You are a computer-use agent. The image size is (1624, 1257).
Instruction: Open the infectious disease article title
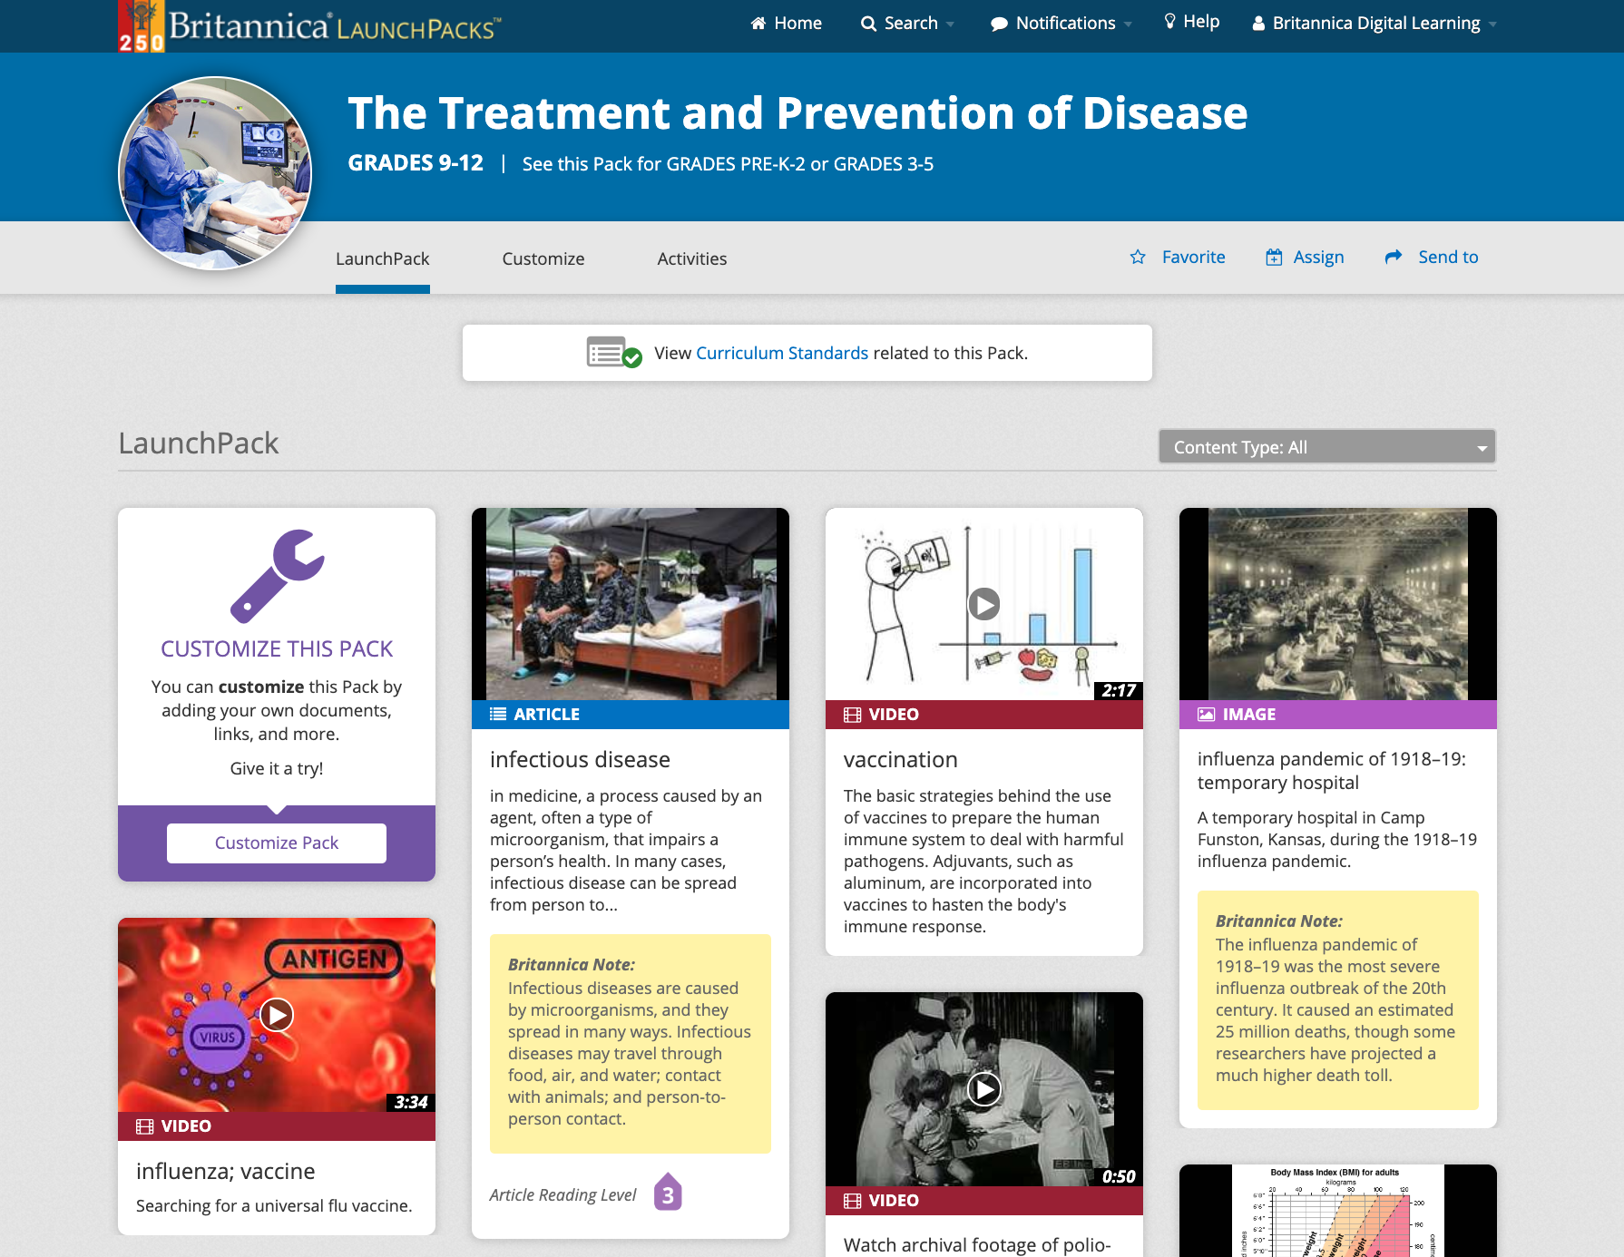pos(580,759)
